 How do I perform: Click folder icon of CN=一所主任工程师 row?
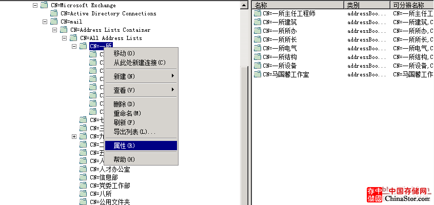pos(258,13)
